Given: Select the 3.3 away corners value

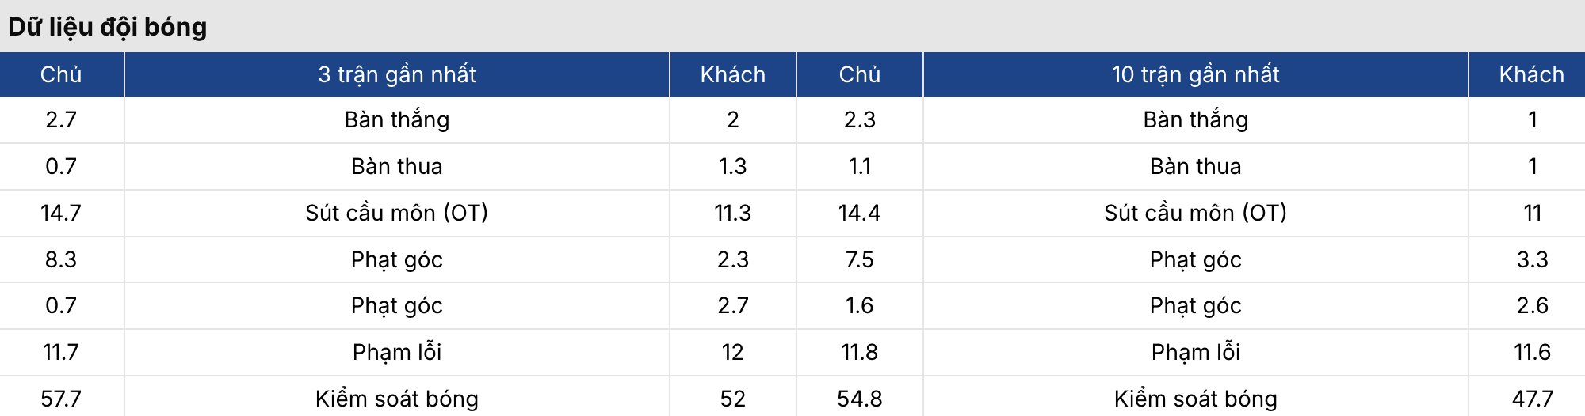Looking at the screenshot, I should [1531, 259].
